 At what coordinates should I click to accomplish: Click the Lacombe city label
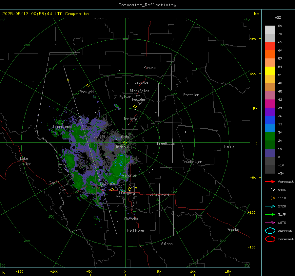pos(141,82)
